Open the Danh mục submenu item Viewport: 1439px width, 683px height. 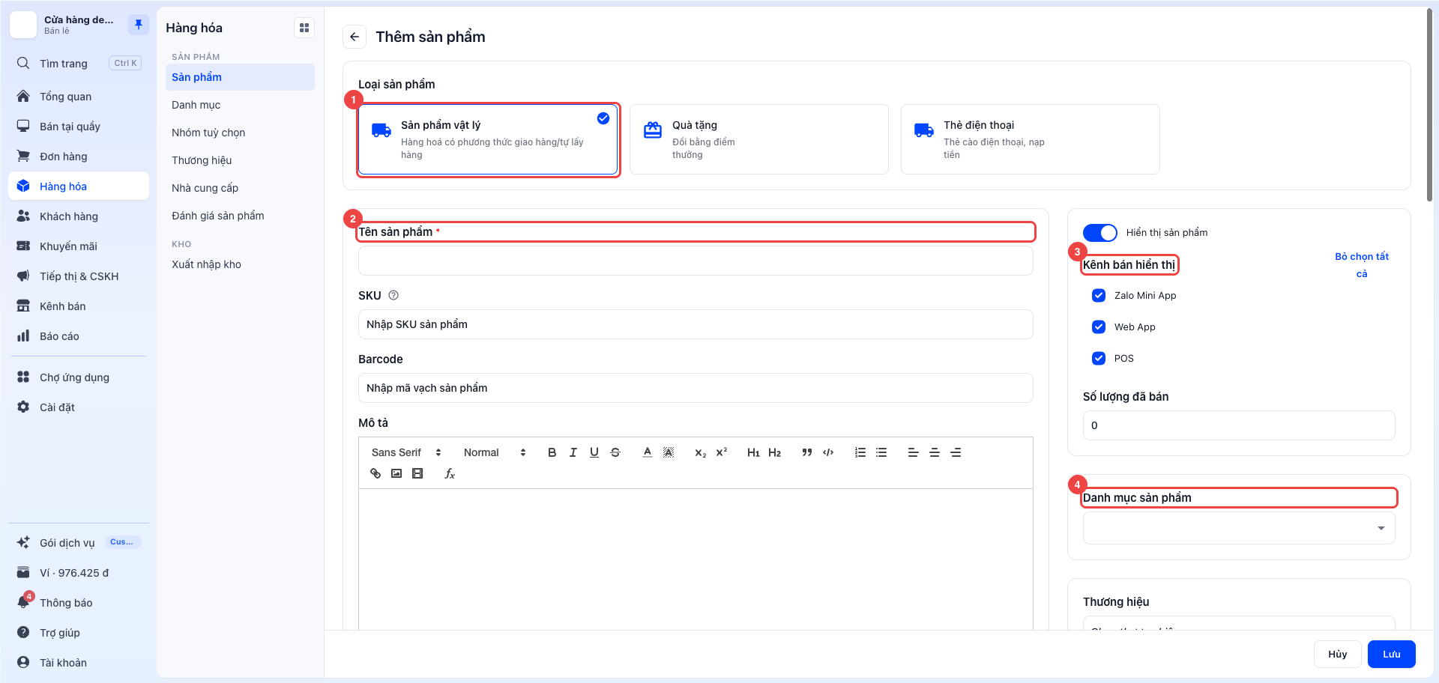[x=240, y=105]
